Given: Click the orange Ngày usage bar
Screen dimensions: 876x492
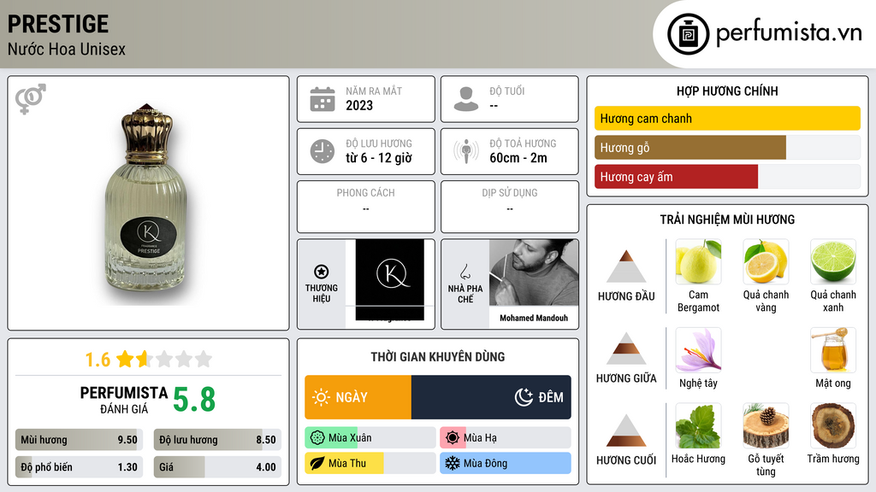Looking at the screenshot, I should 358,397.
